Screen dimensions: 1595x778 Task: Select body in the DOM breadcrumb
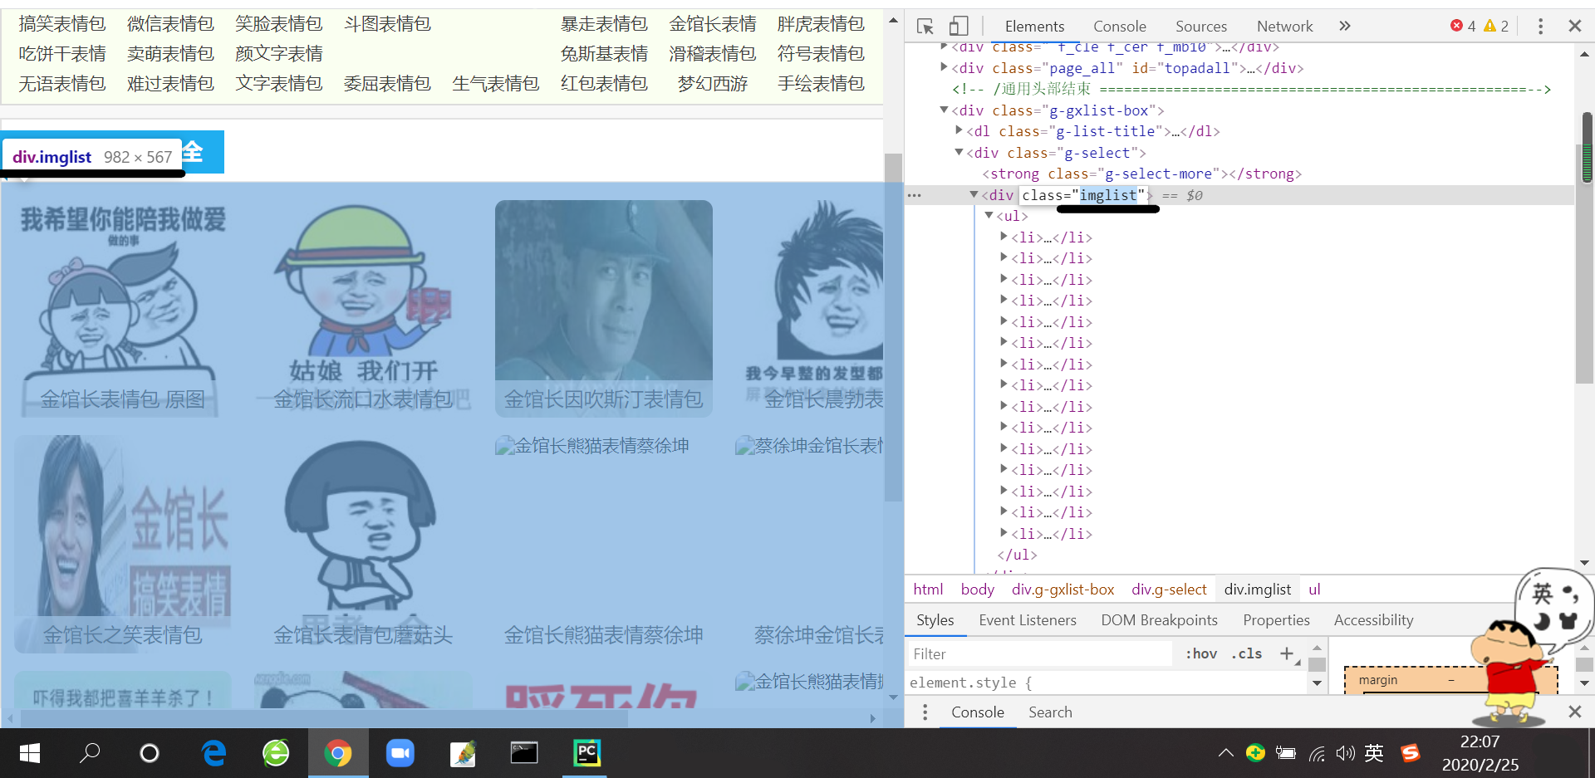(x=977, y=589)
